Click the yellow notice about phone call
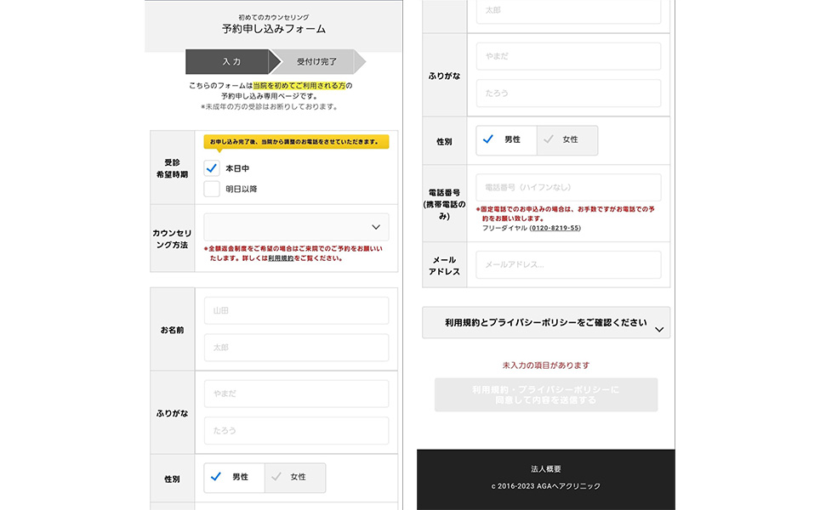This screenshot has width=820, height=510. [296, 142]
